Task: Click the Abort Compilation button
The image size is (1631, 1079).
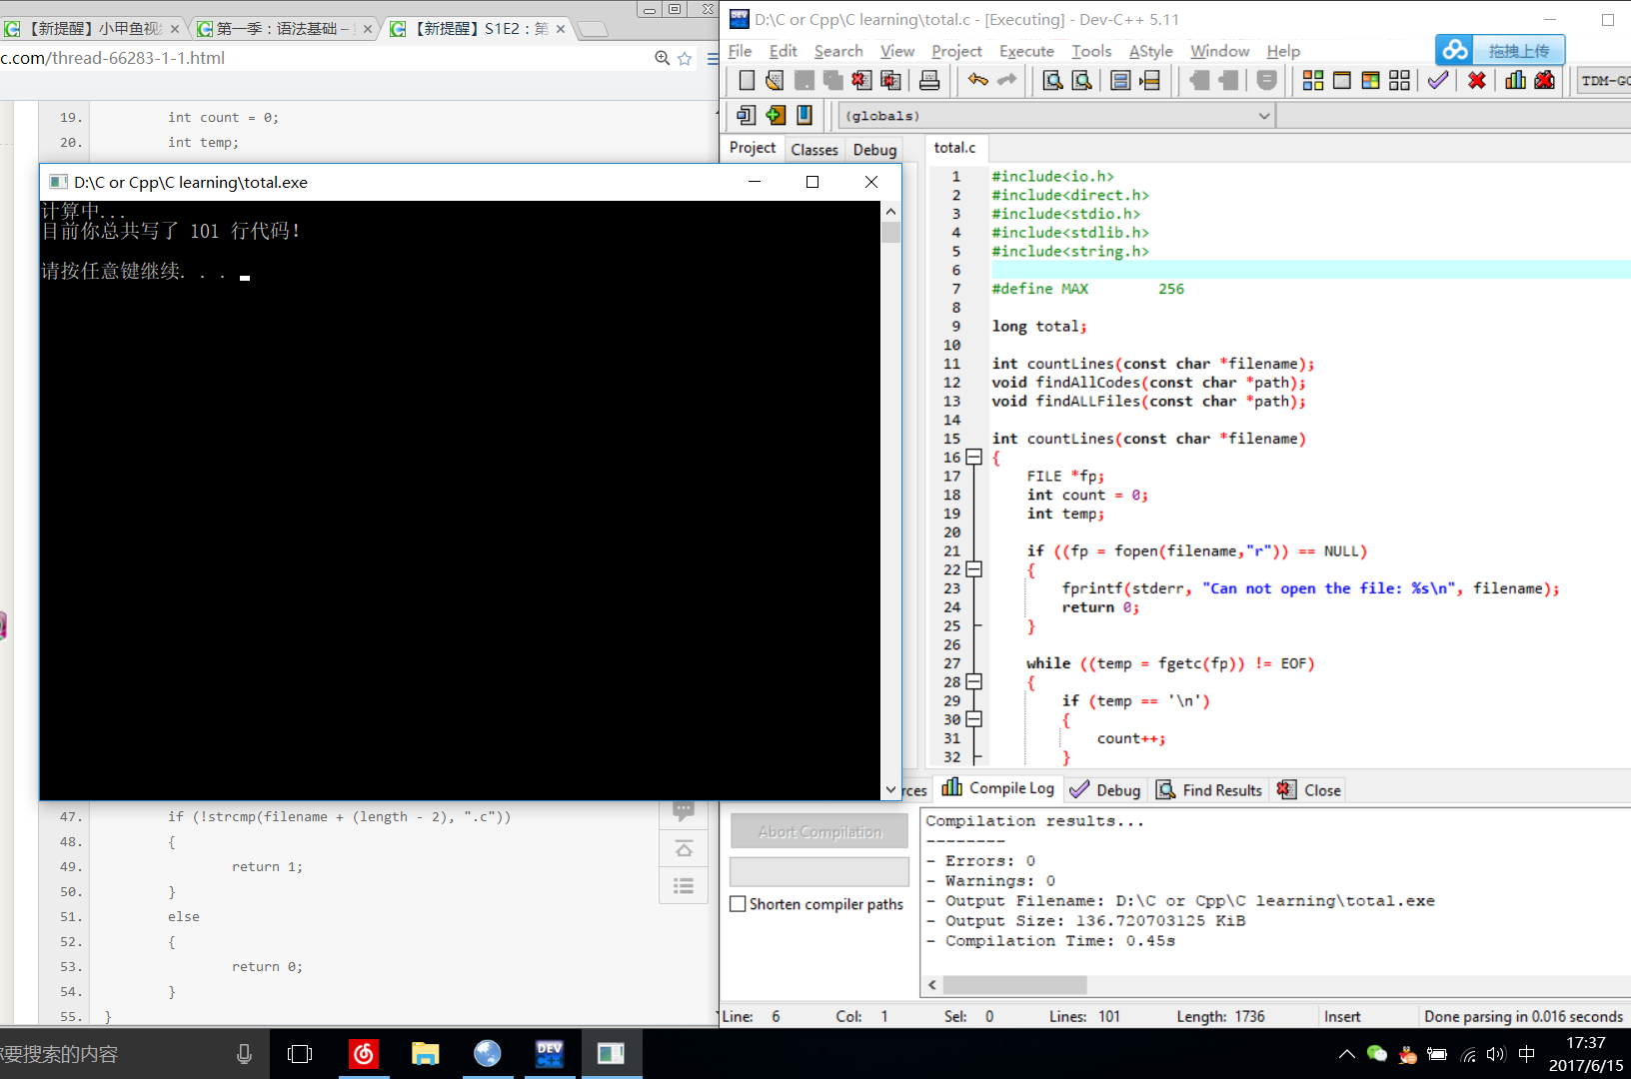Action: 819,831
